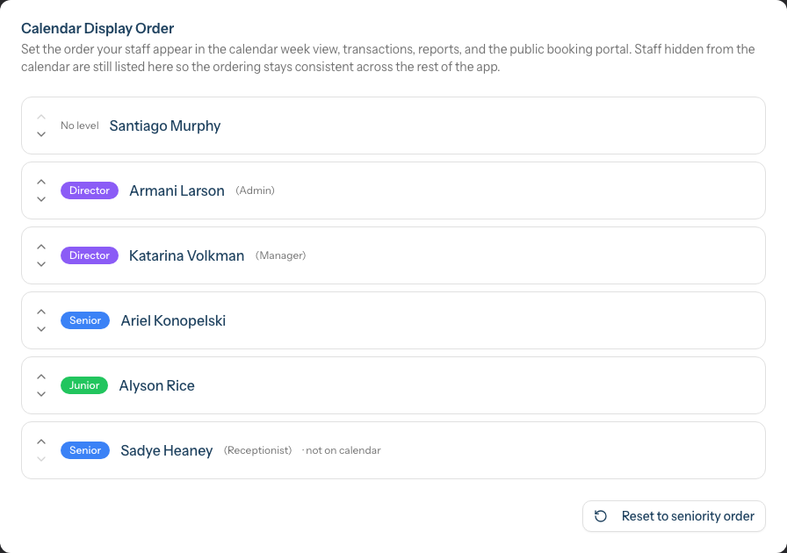
Task: Move Katarina Volkman up in the list
Action: click(41, 247)
